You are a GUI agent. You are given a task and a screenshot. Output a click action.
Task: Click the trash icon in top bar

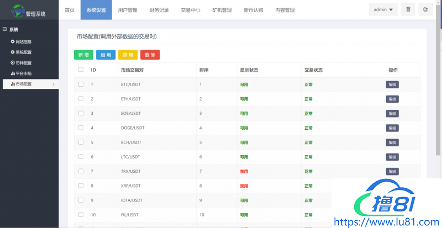408,9
